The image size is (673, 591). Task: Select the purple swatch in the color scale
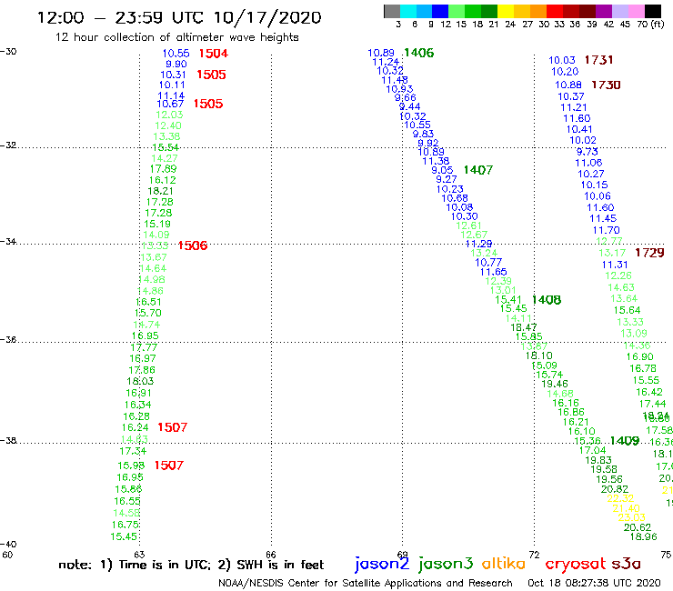click(604, 11)
